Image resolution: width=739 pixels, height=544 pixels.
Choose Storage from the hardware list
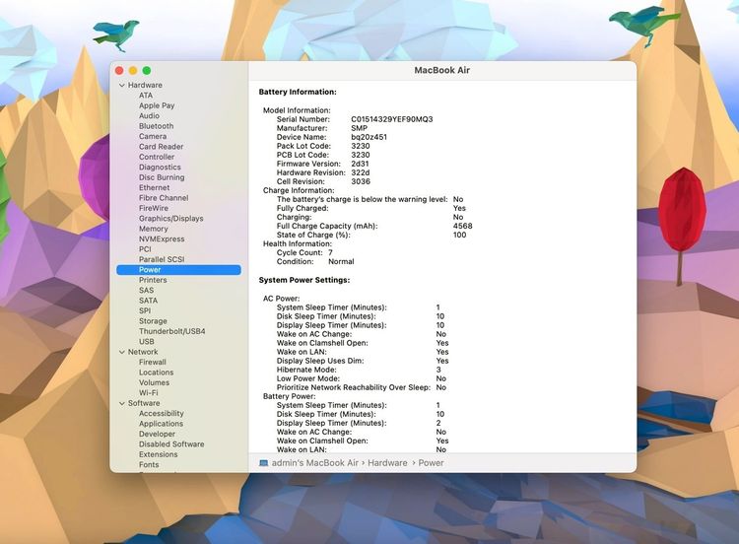point(153,321)
